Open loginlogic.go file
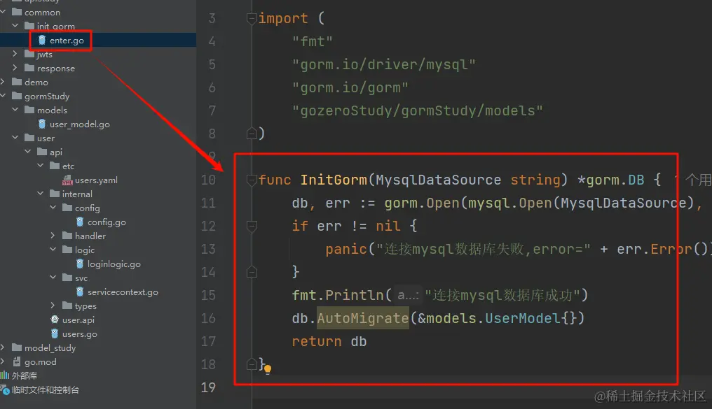Viewport: 712px width, 409px height. click(114, 264)
